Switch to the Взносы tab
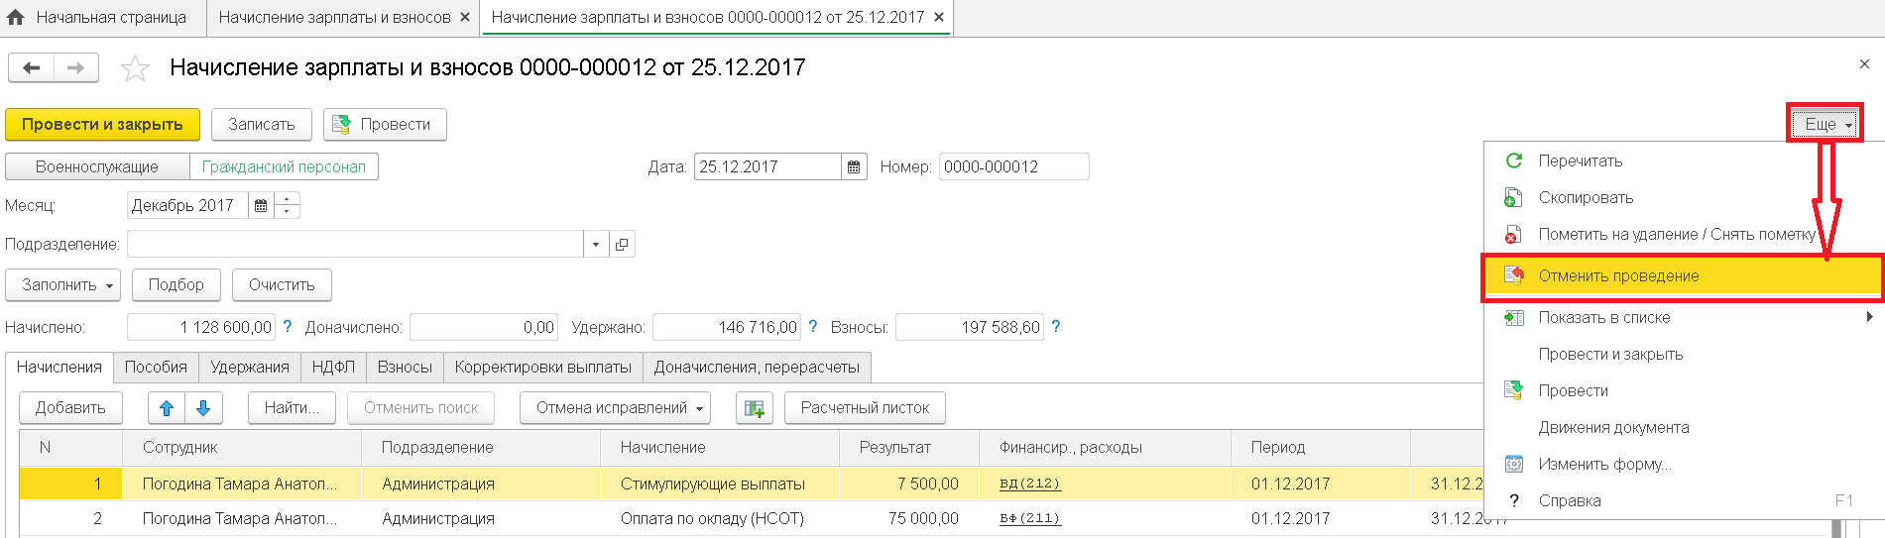This screenshot has height=538, width=1885. 405,367
